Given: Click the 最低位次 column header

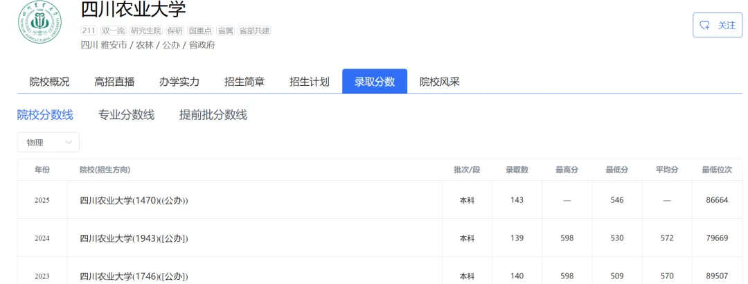Looking at the screenshot, I should click(x=717, y=170).
